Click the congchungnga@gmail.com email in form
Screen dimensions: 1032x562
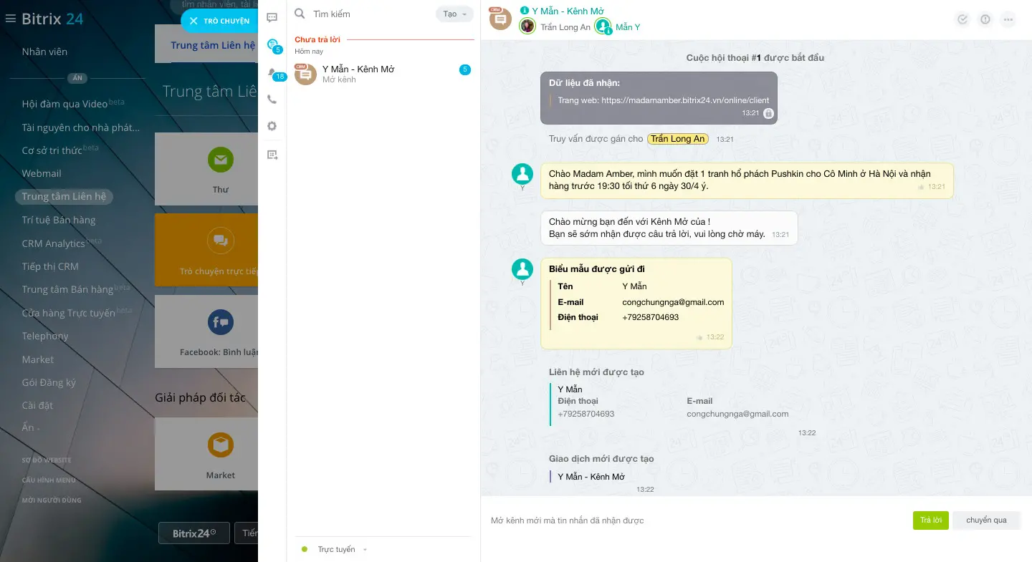pyautogui.click(x=673, y=302)
